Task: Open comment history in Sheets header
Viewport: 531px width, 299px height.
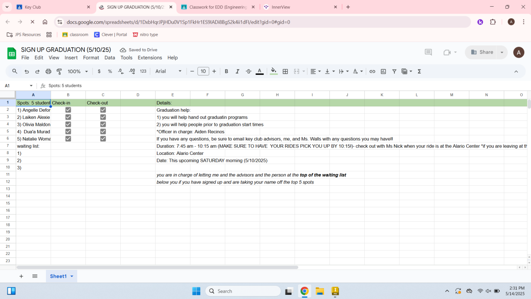Action: (428, 52)
